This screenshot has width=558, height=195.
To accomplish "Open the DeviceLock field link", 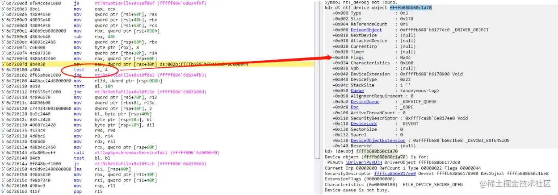I will click(364, 124).
